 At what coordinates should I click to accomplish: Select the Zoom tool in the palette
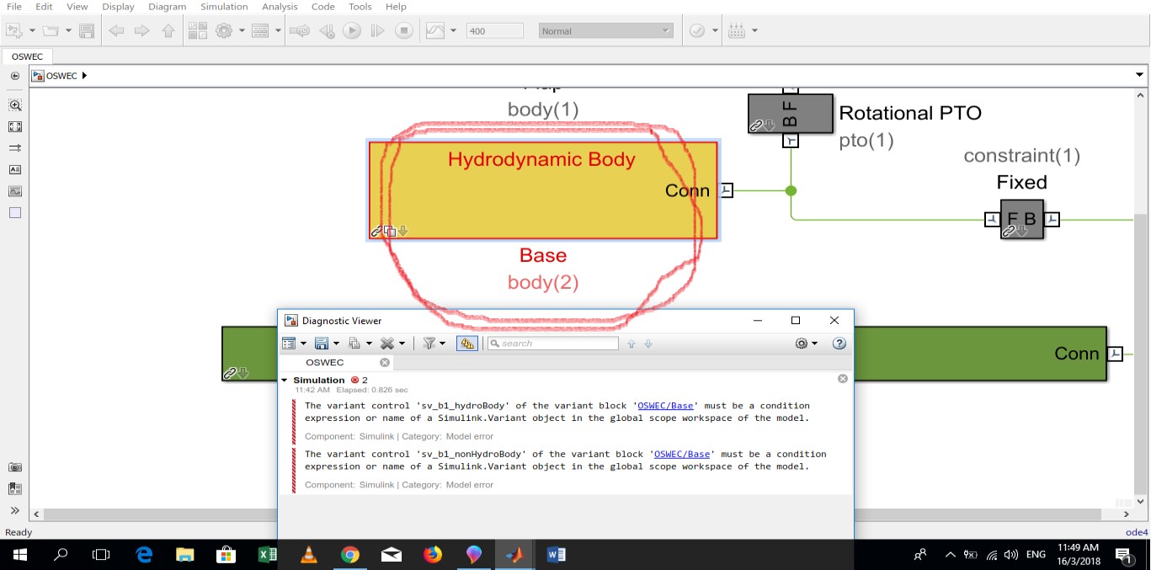[15, 105]
